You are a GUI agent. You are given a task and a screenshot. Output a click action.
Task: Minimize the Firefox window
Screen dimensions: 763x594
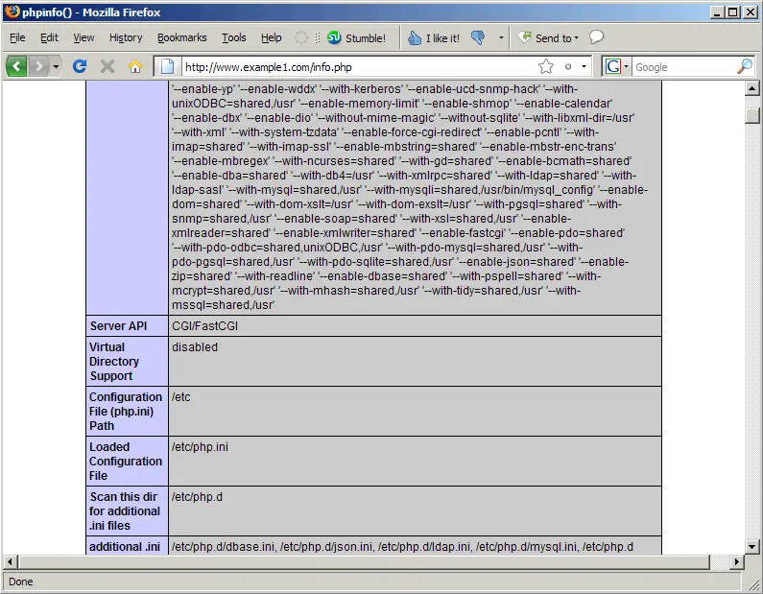(716, 12)
